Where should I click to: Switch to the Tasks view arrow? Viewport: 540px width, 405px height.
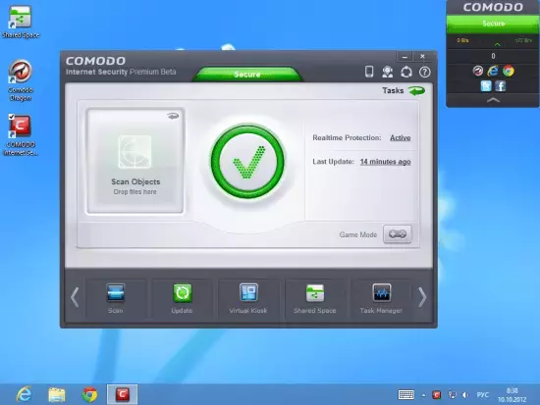point(416,91)
